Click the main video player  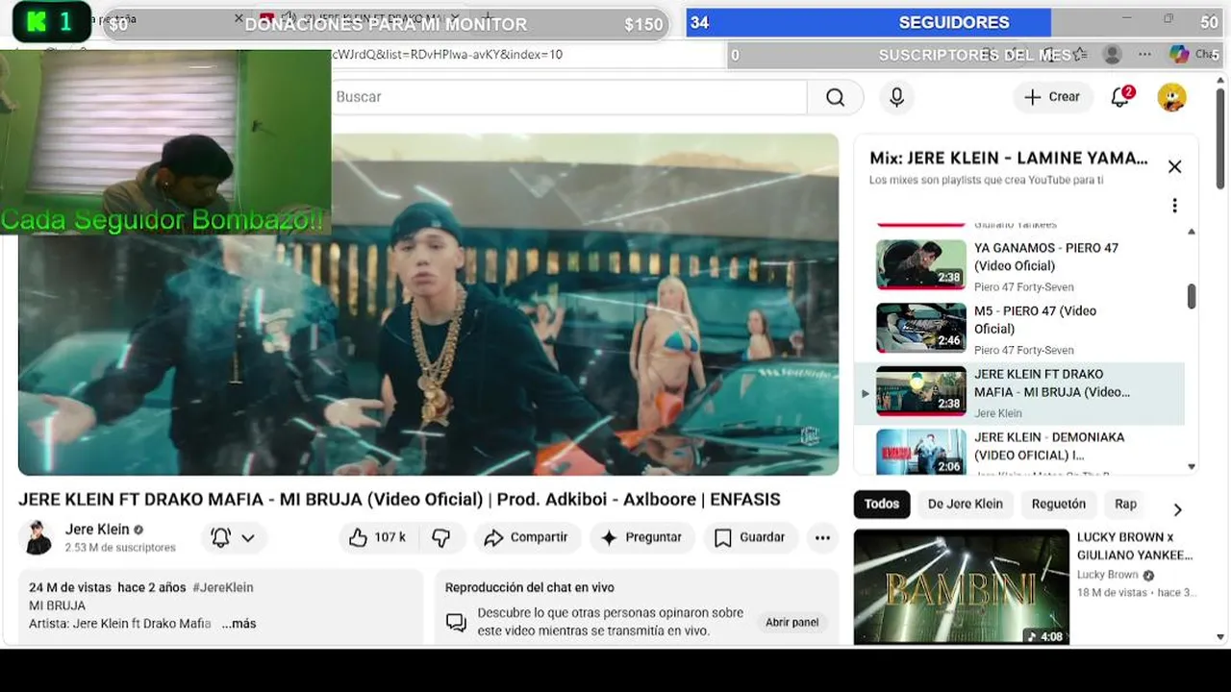(x=428, y=304)
